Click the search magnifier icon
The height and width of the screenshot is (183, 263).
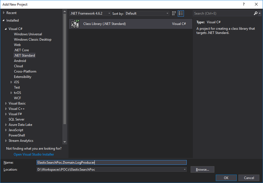[255, 13]
